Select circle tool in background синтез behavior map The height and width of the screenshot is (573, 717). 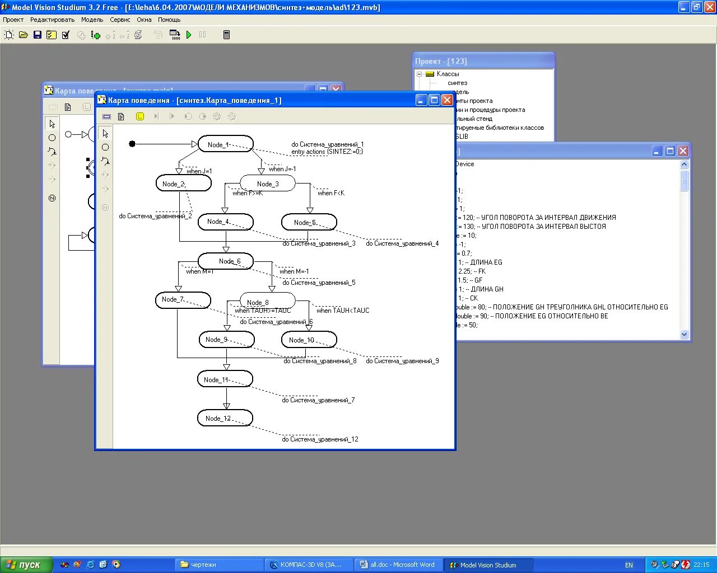[x=52, y=138]
